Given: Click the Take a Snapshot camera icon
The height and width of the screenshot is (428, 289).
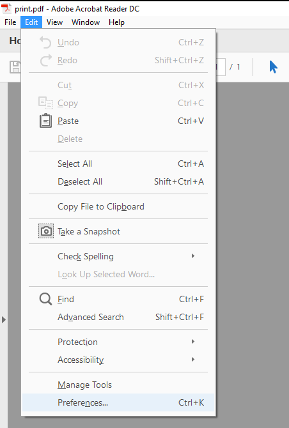Looking at the screenshot, I should click(46, 231).
